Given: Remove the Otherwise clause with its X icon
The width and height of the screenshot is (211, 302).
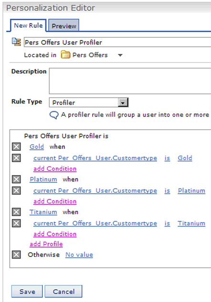Looking at the screenshot, I should [x=16, y=255].
